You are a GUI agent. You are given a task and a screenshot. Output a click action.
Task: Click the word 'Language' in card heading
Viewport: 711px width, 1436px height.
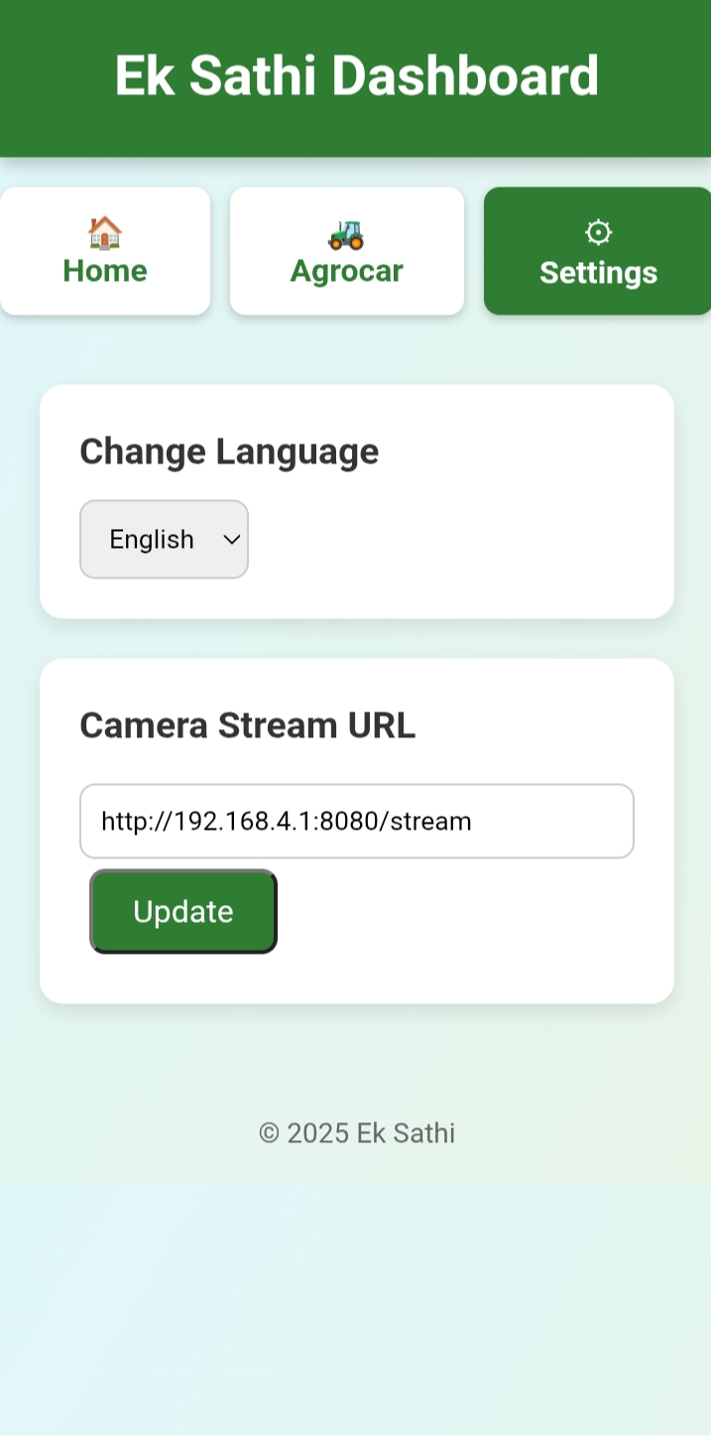click(297, 452)
